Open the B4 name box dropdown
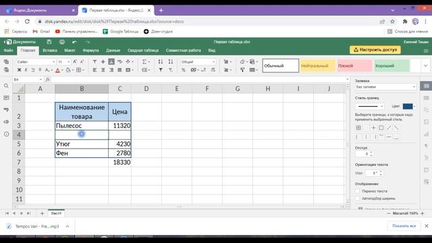 coord(40,80)
